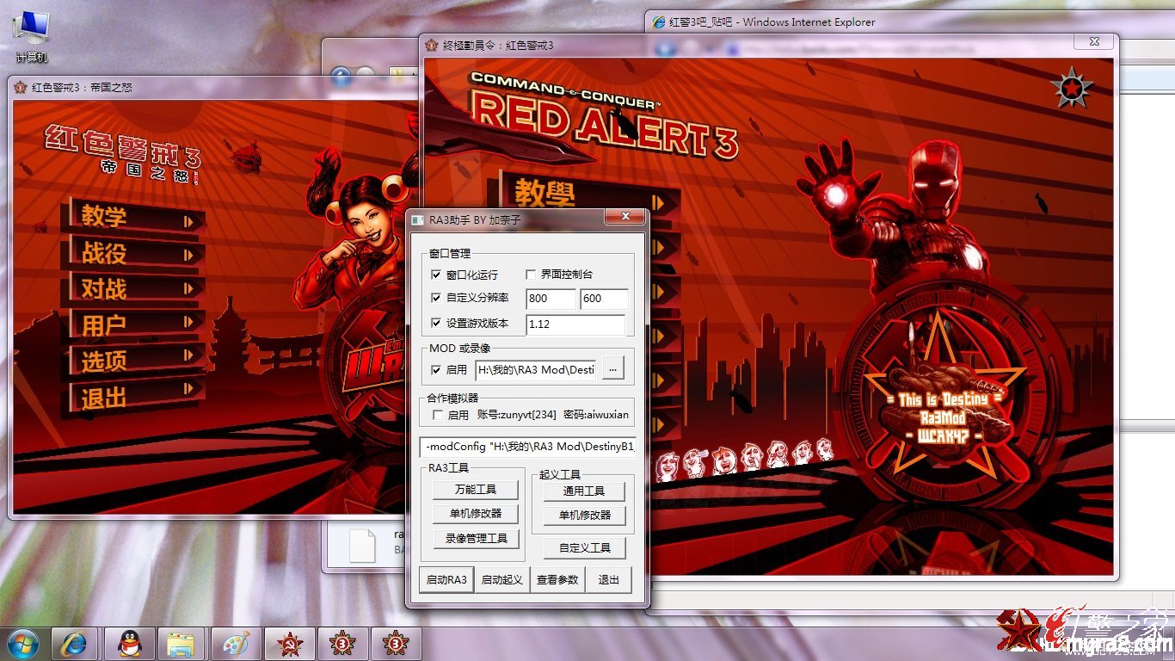Enable the 界面控制台 checkbox
This screenshot has width=1175, height=661.
tap(531, 275)
